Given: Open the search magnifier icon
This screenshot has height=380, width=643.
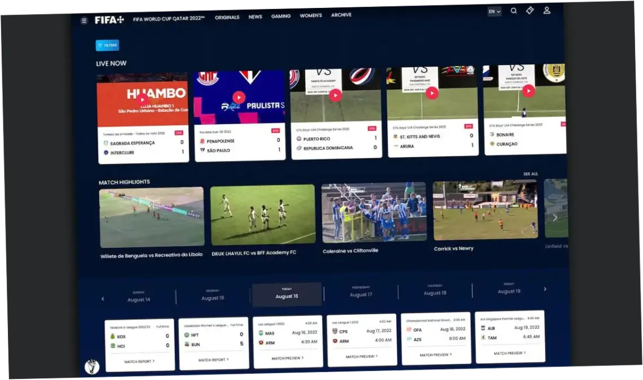Looking at the screenshot, I should [x=513, y=11].
